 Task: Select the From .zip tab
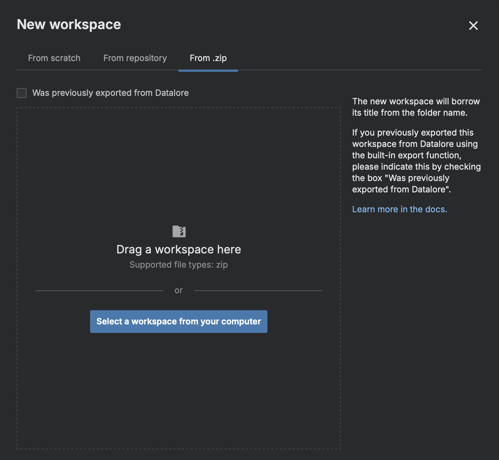(208, 58)
